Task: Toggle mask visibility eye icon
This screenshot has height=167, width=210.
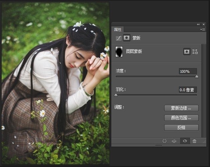Action: (x=185, y=141)
